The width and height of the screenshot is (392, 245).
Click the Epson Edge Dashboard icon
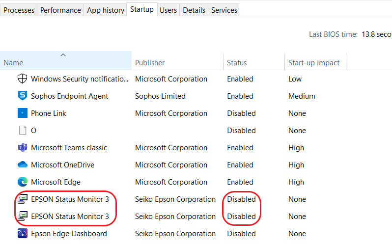click(x=22, y=234)
